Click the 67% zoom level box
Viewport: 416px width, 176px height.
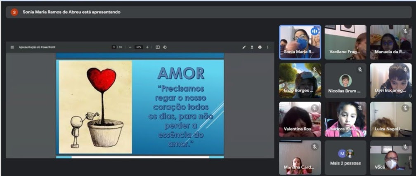tap(139, 47)
